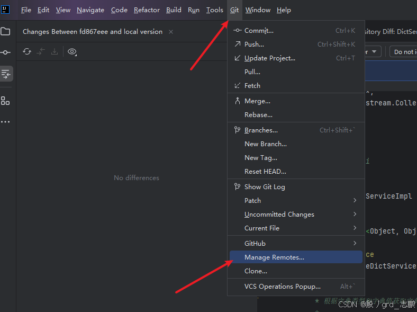The height and width of the screenshot is (312, 417).
Task: Select the Changes Between fd867eee tab
Action: point(93,32)
